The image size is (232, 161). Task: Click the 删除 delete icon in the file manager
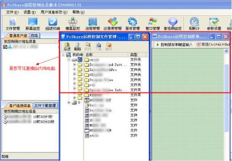[109, 47]
